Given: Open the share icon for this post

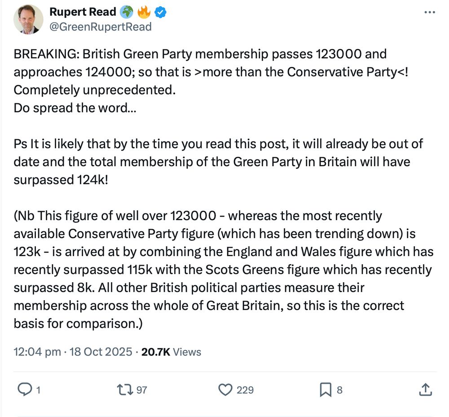Looking at the screenshot, I should tap(425, 390).
